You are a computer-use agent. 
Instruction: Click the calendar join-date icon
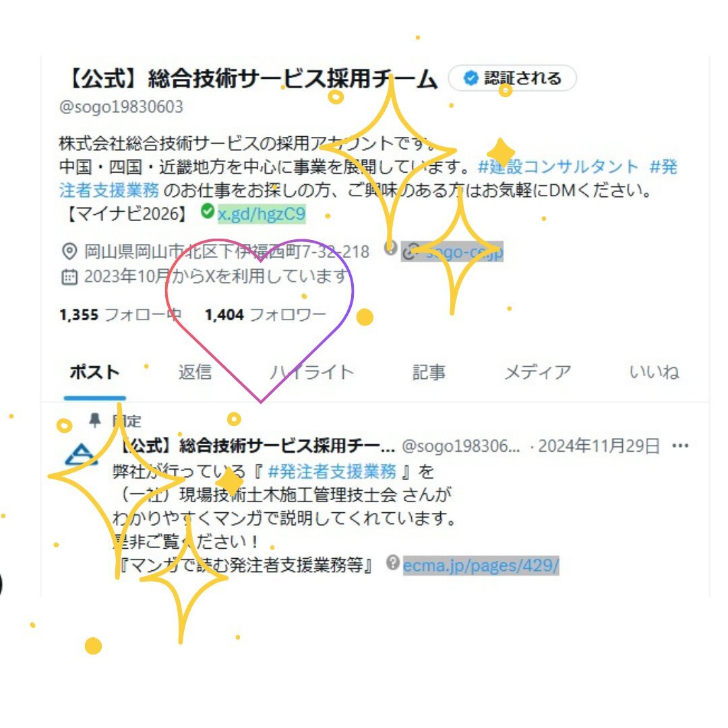coord(69,277)
